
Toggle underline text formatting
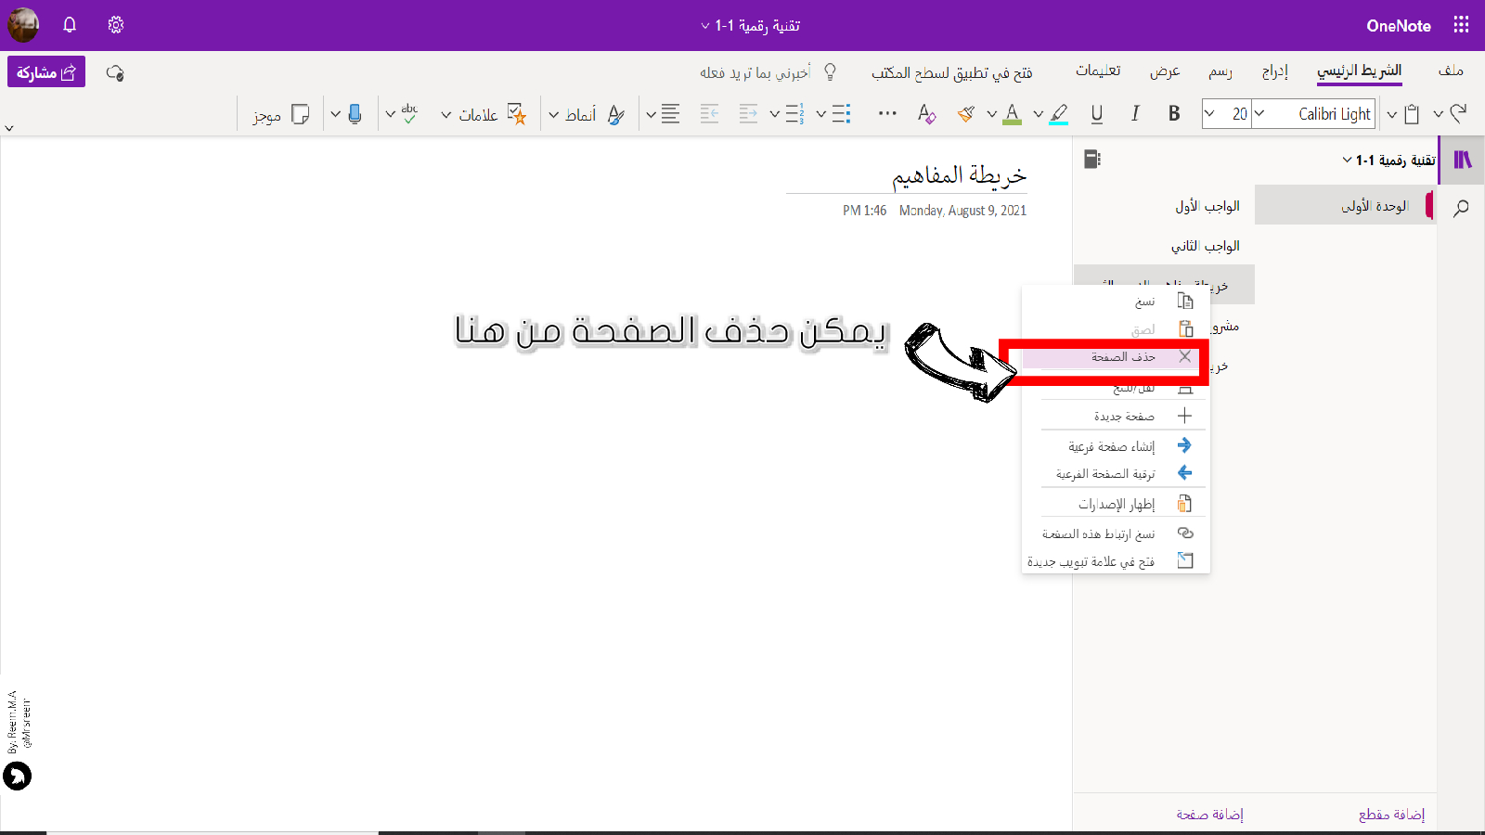1096,114
